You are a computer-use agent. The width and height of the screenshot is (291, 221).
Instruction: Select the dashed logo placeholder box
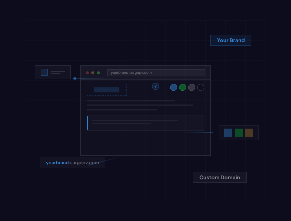[x=107, y=90]
